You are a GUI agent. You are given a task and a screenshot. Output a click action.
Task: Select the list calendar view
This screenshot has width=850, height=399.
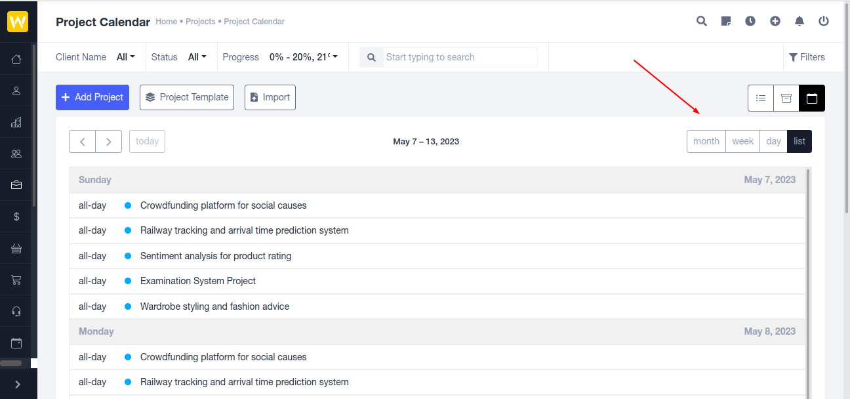(x=799, y=141)
